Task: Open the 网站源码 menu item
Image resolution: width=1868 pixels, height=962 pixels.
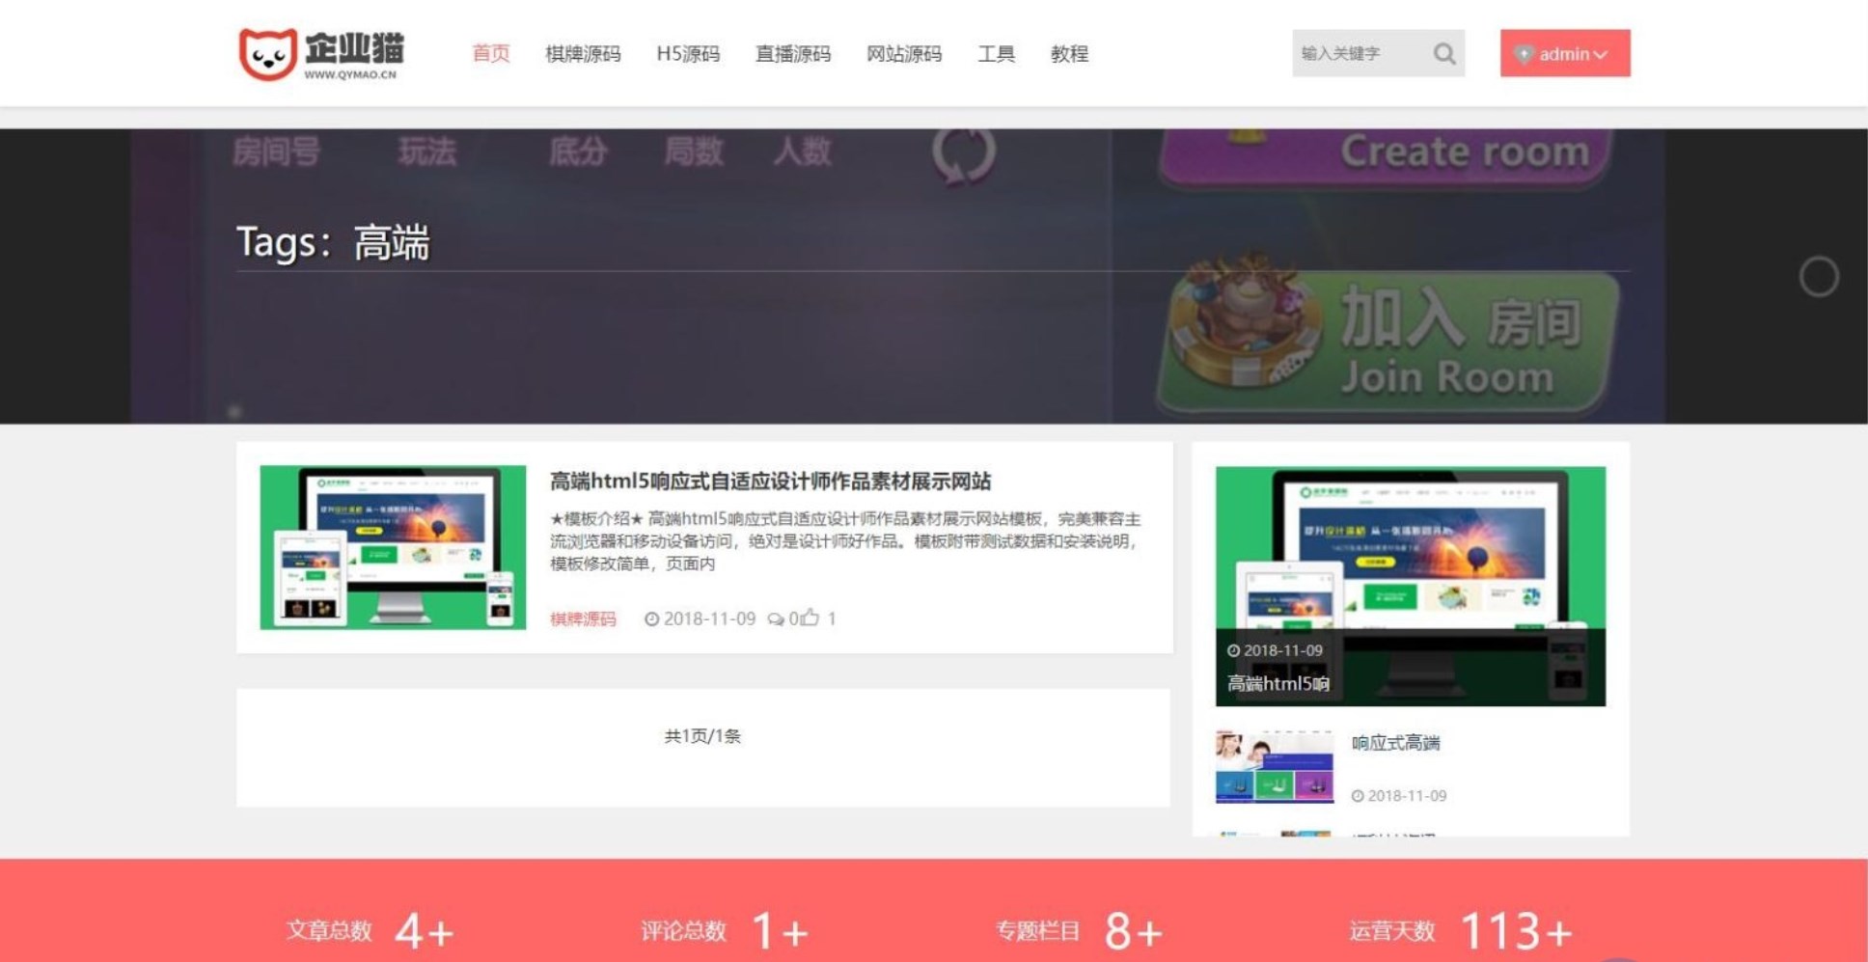Action: (x=904, y=54)
